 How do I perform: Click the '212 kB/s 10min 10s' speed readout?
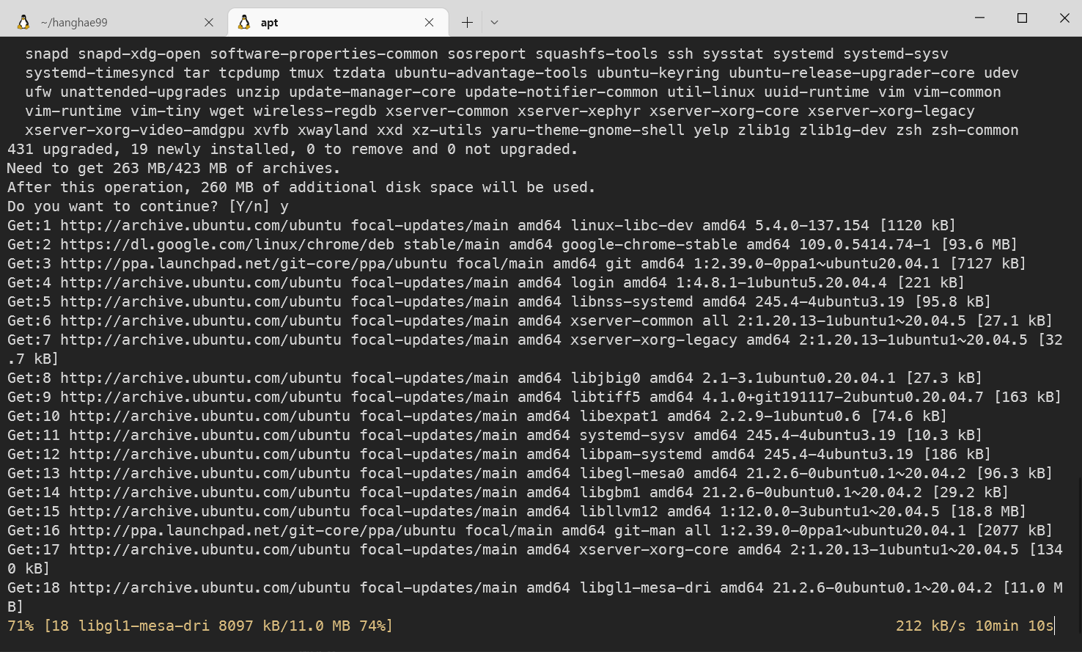(975, 626)
